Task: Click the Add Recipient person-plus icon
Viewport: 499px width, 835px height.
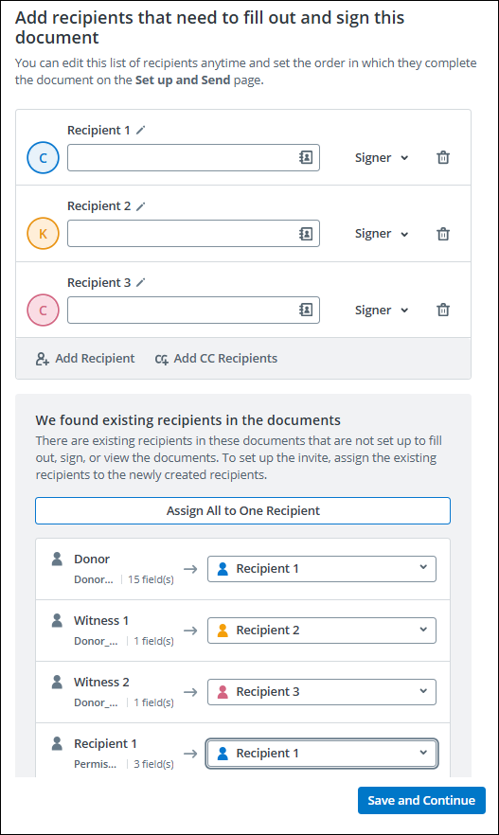Action: [x=43, y=359]
